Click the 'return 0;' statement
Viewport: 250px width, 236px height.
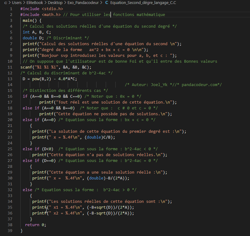click(x=36, y=225)
